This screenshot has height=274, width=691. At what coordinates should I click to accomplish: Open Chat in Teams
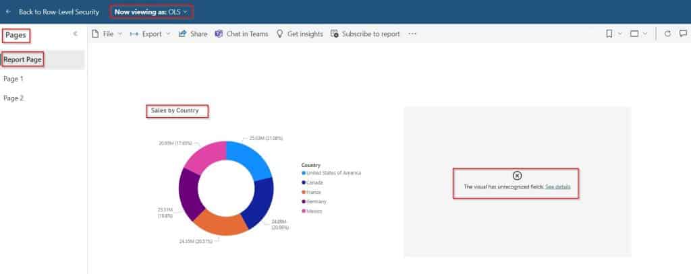[x=241, y=34]
